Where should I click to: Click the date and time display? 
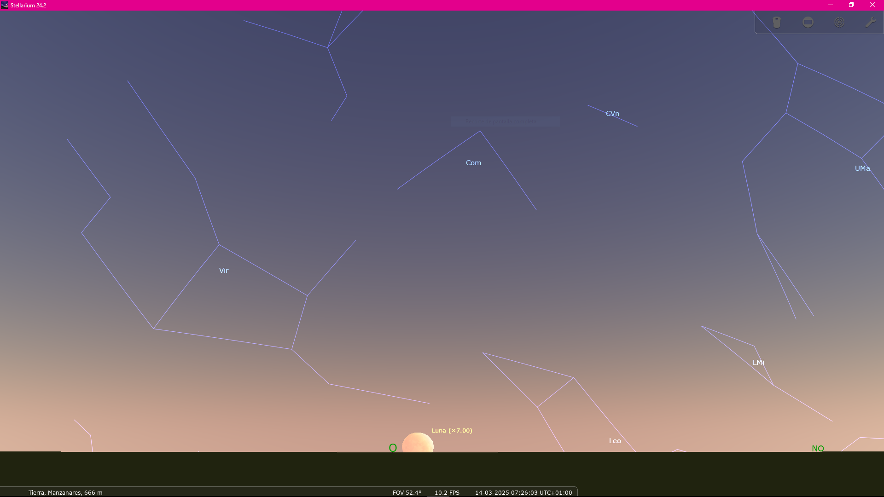pyautogui.click(x=523, y=492)
